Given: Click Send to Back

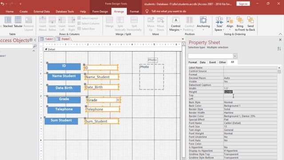Looking at the screenshot, I should pyautogui.click(x=250, y=24).
